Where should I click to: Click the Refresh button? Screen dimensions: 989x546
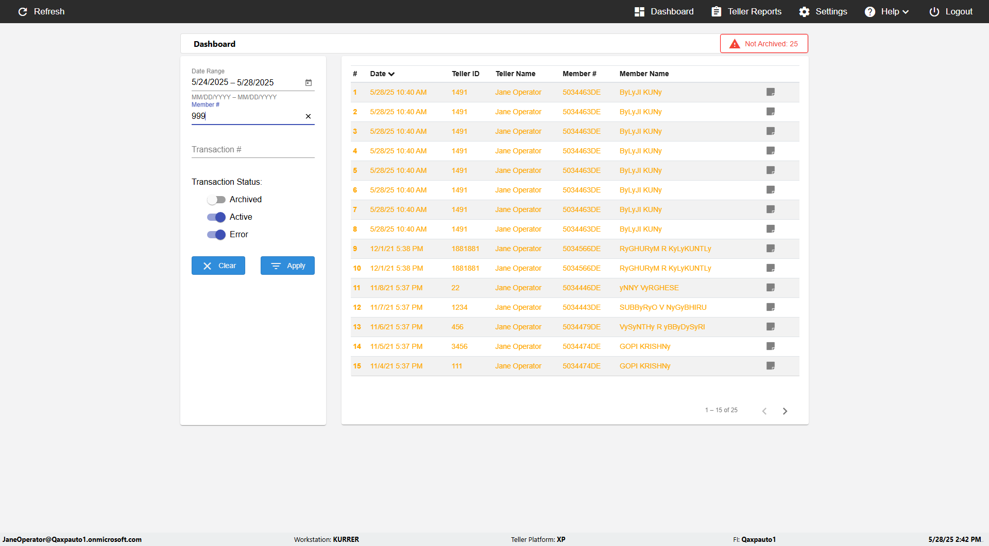click(41, 11)
